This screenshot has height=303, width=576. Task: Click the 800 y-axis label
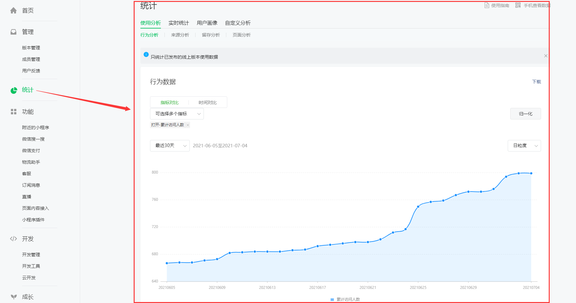tap(155, 172)
